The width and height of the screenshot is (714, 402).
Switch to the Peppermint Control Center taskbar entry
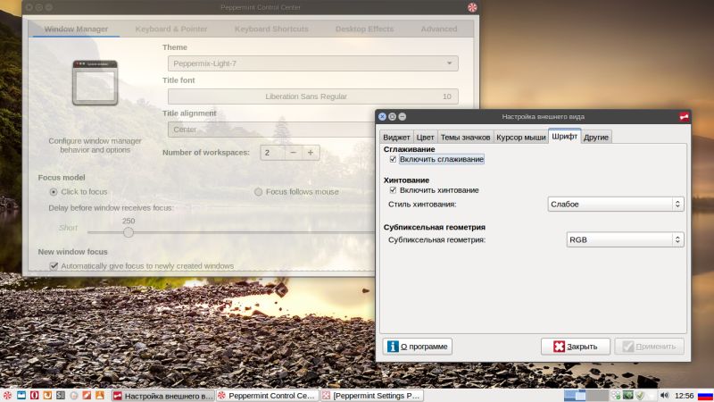(267, 396)
